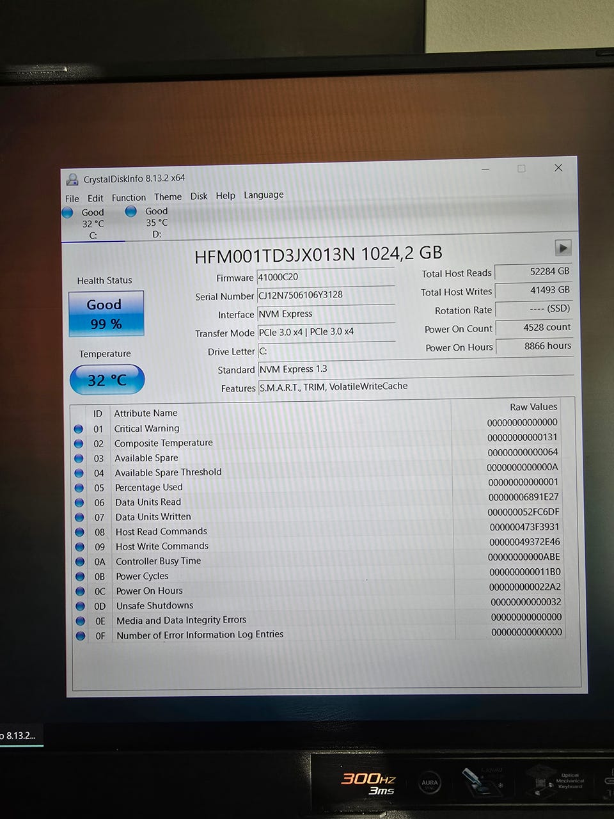Image resolution: width=614 pixels, height=819 pixels.
Task: Click the CrystalDiskInfo title bar icon
Action: point(72,180)
